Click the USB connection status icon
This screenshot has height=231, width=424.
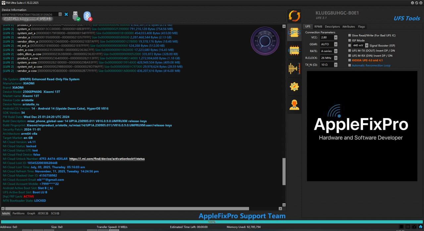(76, 16)
